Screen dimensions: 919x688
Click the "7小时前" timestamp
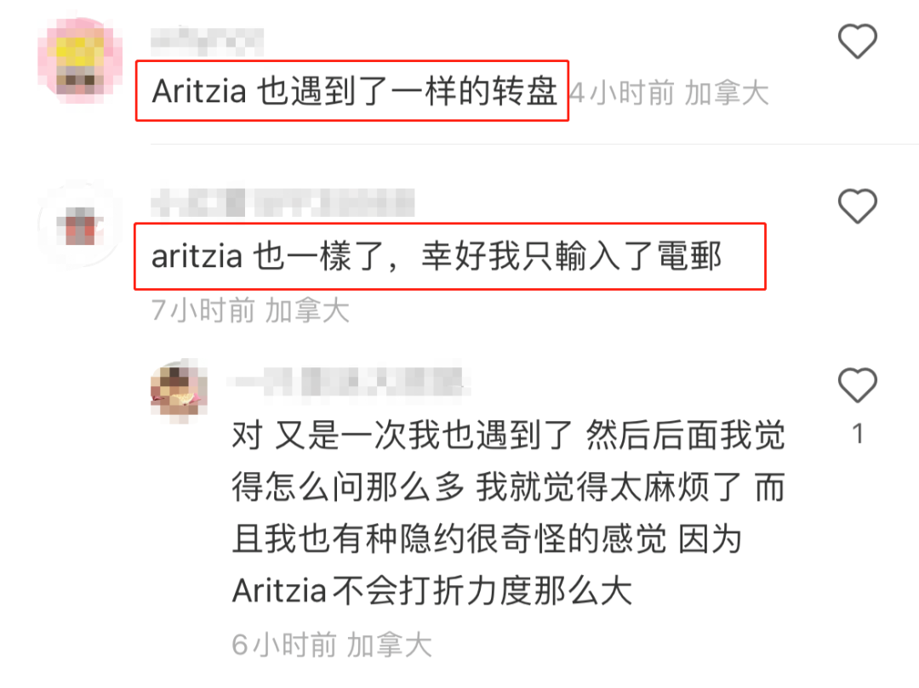coord(203,310)
